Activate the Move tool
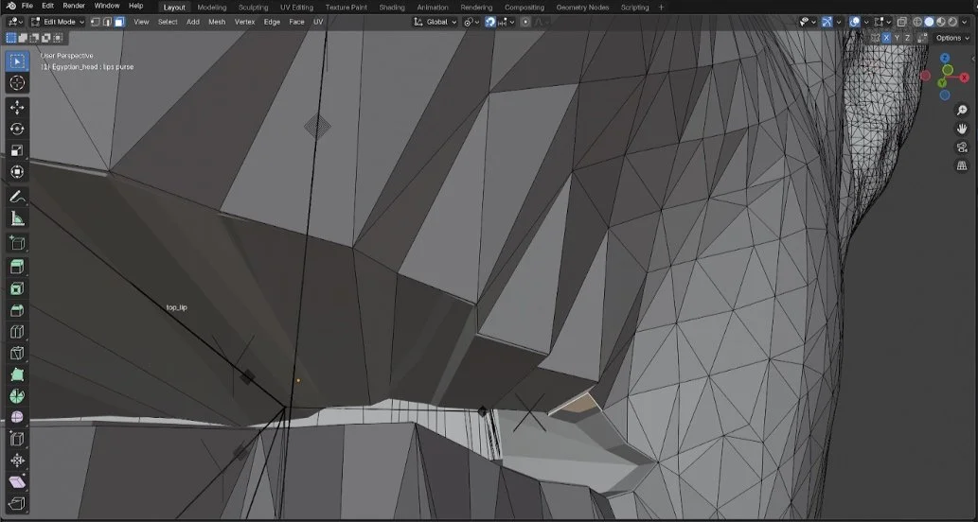978x522 pixels. coord(17,107)
